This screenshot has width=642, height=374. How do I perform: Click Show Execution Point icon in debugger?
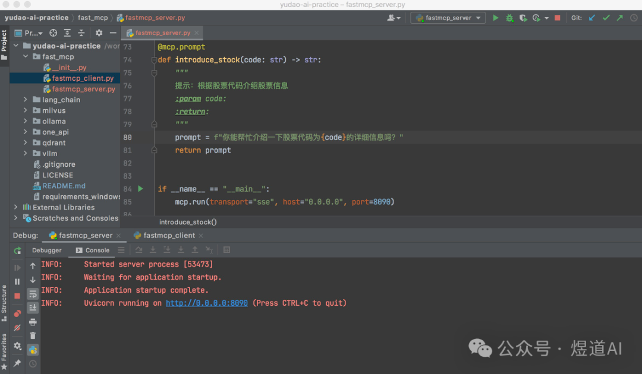(121, 250)
